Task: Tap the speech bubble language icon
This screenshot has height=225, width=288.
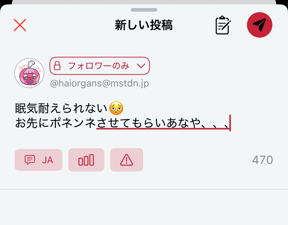Action: coord(30,160)
